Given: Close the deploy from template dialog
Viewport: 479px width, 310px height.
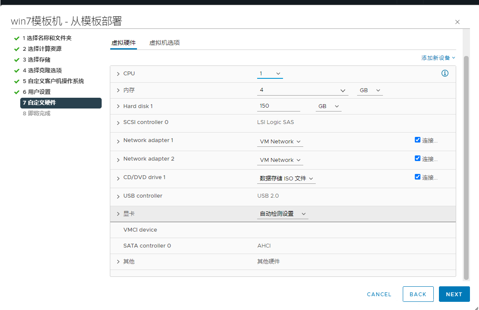Looking at the screenshot, I should pyautogui.click(x=457, y=22).
